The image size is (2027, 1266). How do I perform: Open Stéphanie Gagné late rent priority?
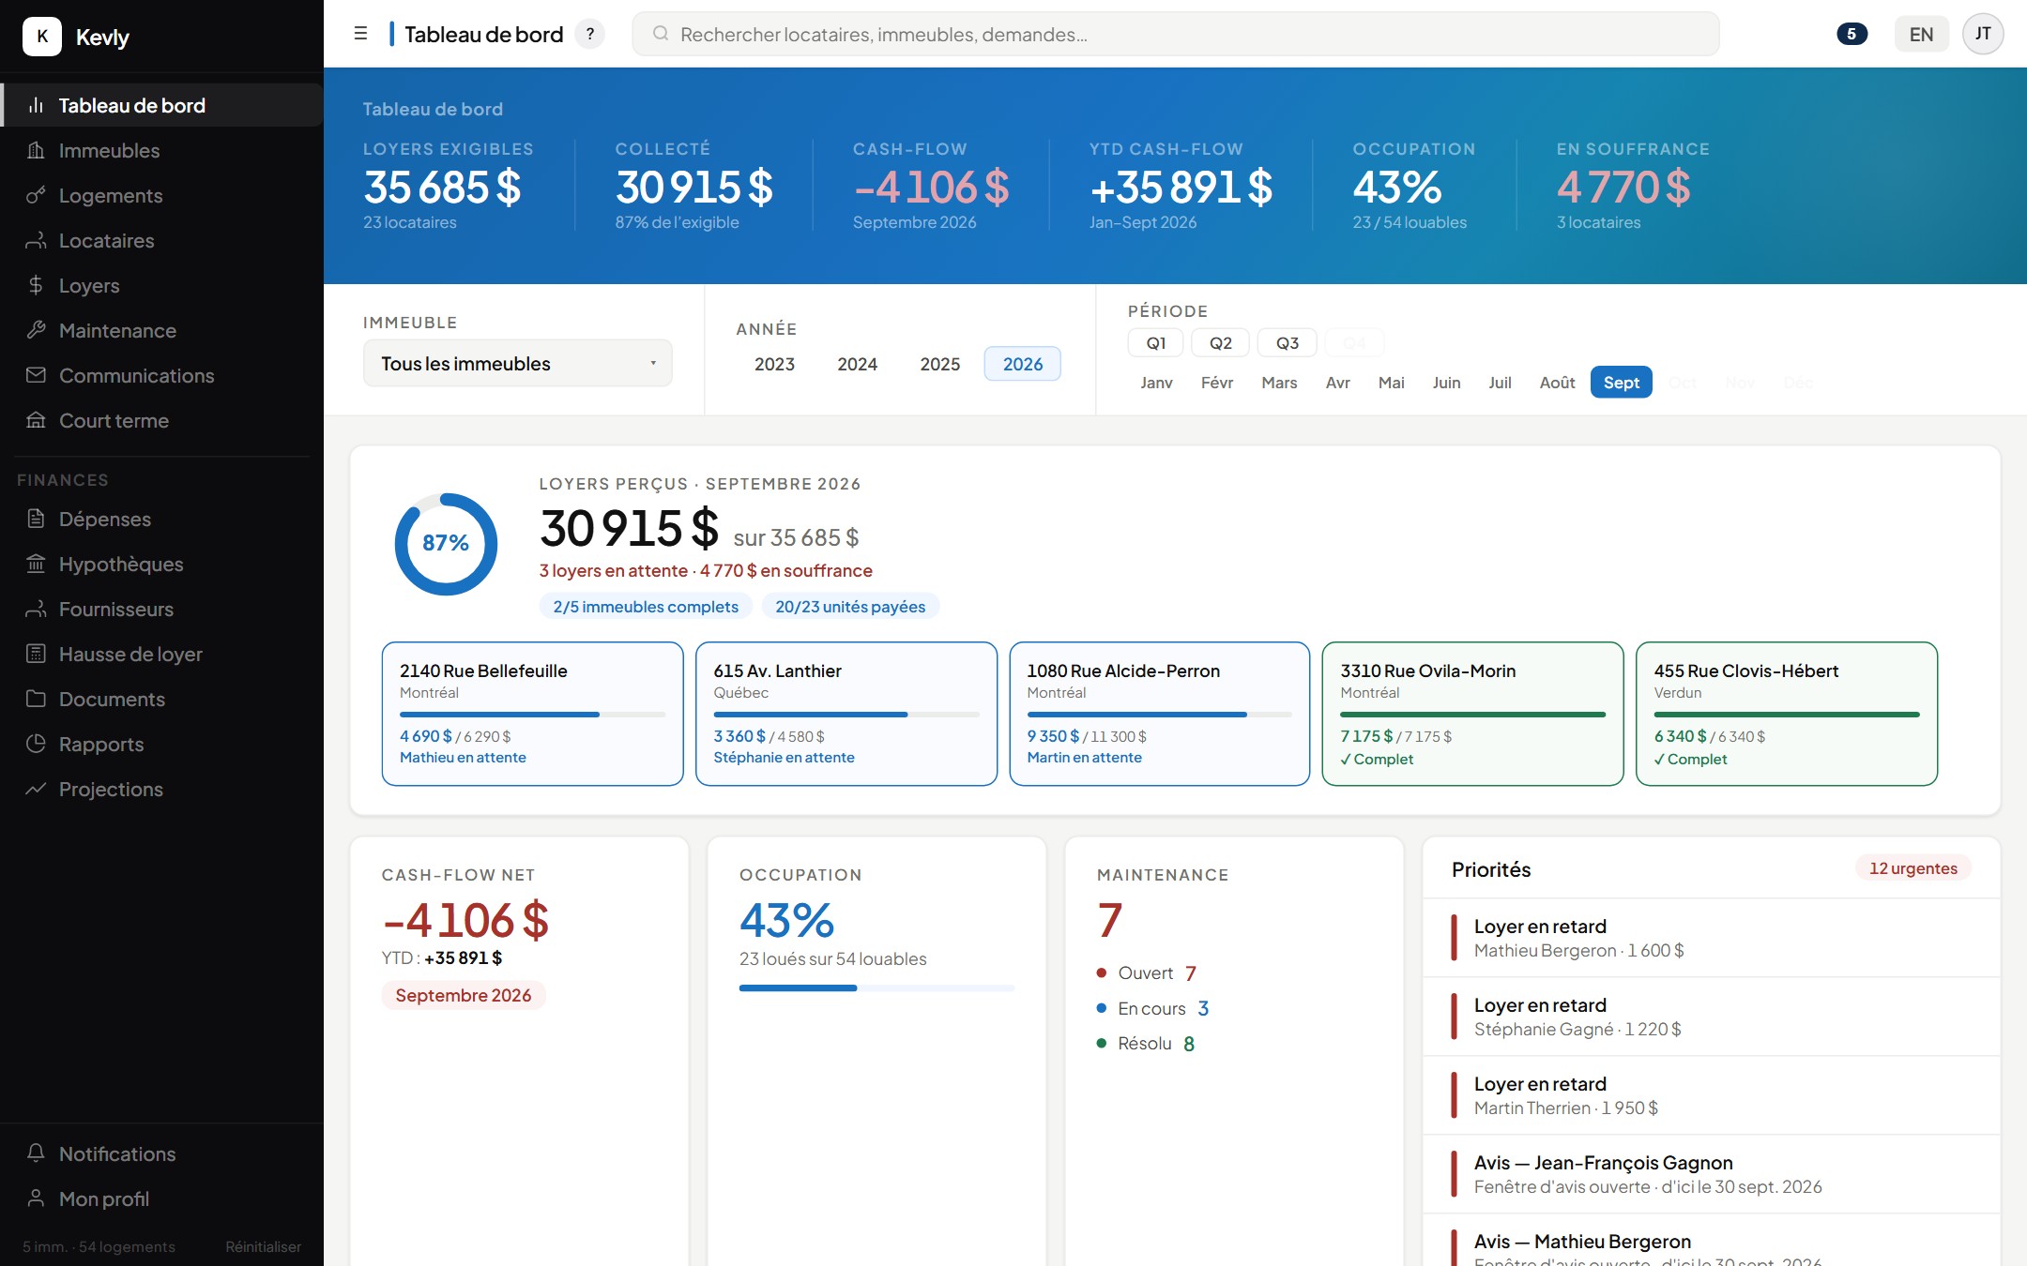(1711, 1017)
